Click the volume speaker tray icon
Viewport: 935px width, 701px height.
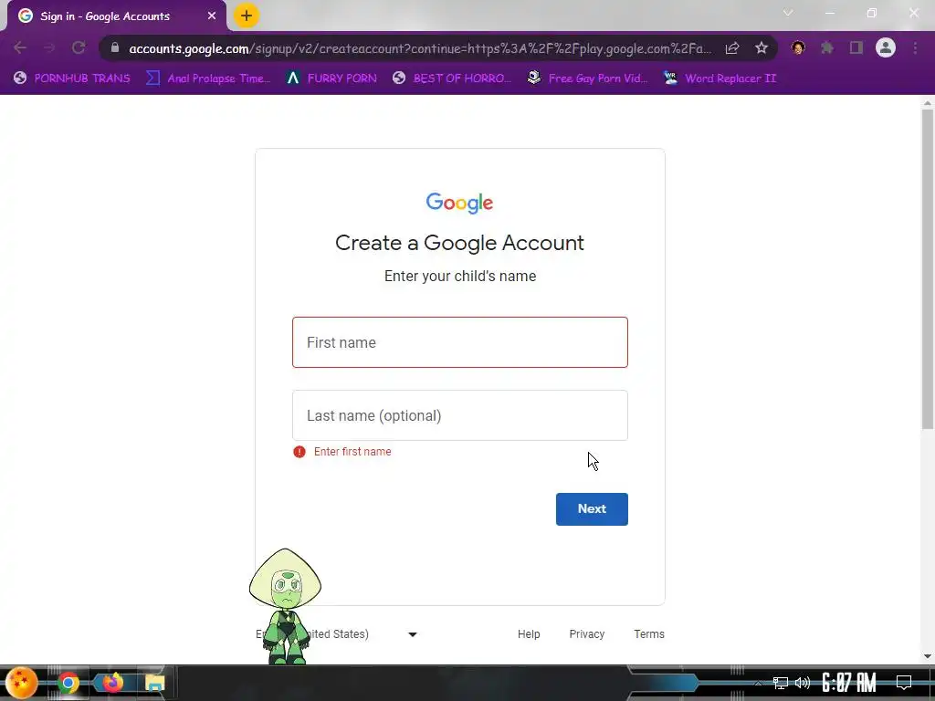pos(803,683)
